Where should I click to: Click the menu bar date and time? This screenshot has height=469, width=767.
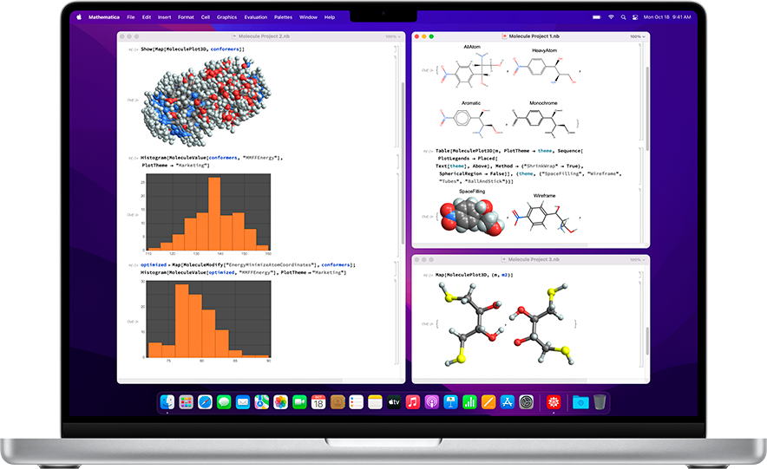point(667,17)
